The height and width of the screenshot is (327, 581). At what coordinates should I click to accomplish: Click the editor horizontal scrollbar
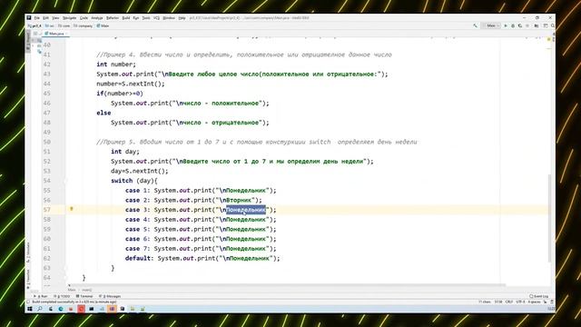pos(287,285)
